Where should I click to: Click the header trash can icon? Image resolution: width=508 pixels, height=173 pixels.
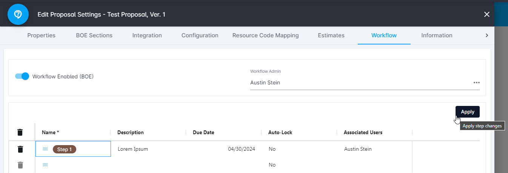coord(20,132)
